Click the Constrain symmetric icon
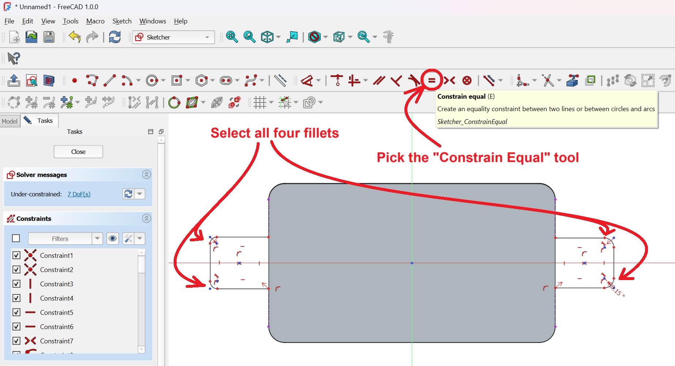675x366 pixels. [x=449, y=80]
